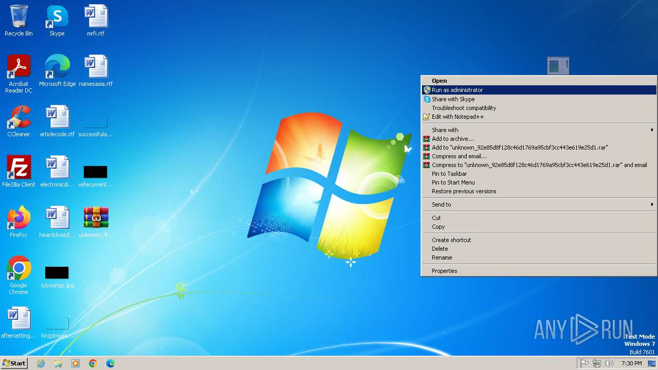Image resolution: width=658 pixels, height=370 pixels.
Task: Select Acrobat Reader DC shortcut
Action: 19,74
